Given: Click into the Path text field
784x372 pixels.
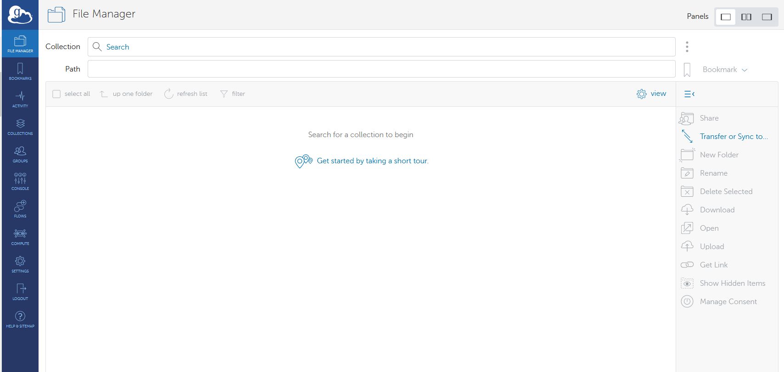Looking at the screenshot, I should tap(381, 69).
